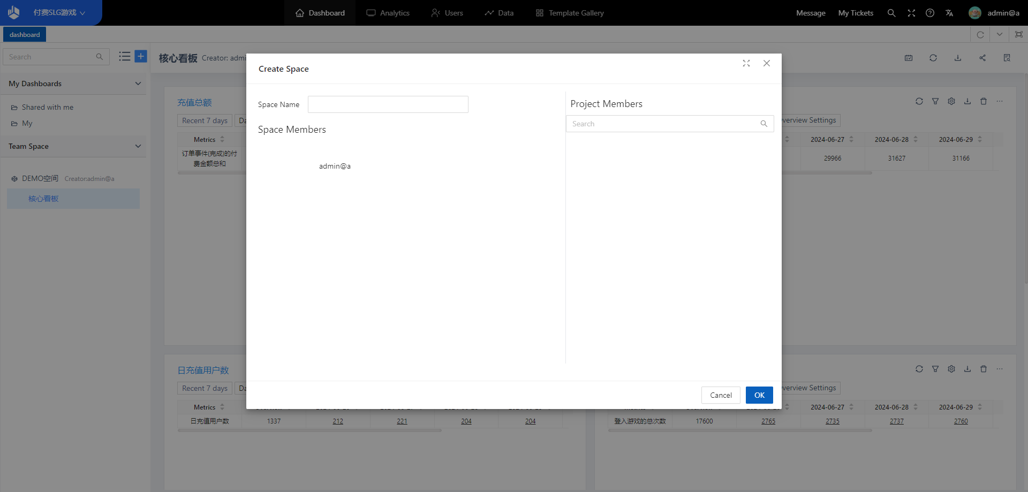Collapse the Team Space section
The image size is (1028, 492).
point(138,146)
